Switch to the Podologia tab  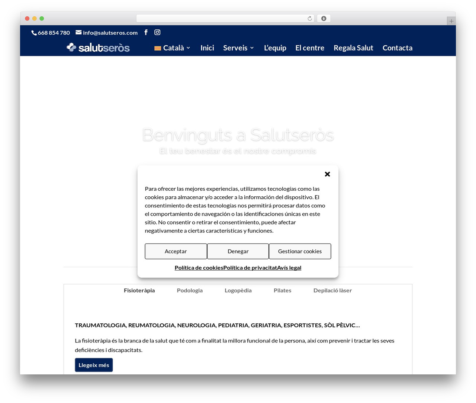(190, 290)
